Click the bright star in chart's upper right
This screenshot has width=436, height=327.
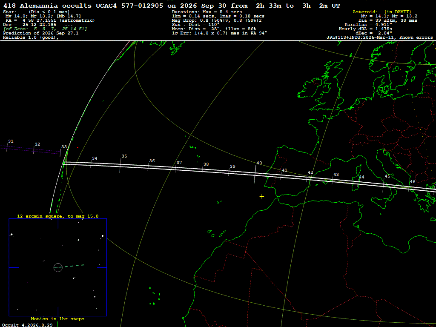tap(103, 236)
